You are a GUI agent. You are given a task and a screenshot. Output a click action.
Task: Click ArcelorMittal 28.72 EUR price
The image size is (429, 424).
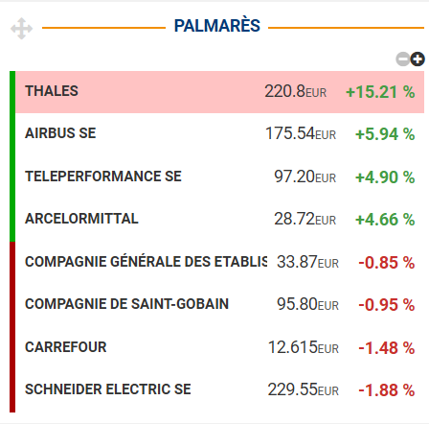pyautogui.click(x=305, y=220)
